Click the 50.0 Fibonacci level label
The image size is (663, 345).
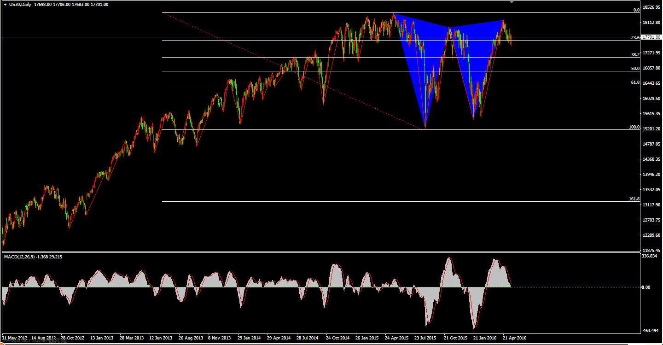pyautogui.click(x=635, y=68)
